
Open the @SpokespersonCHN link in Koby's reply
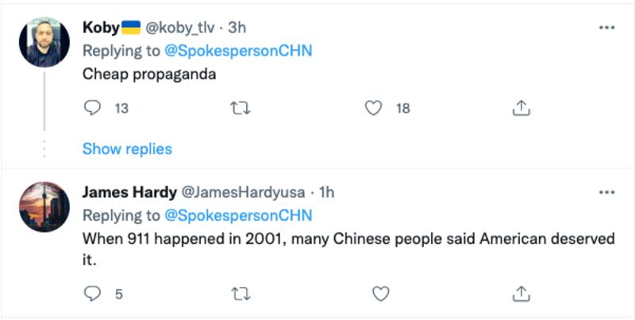237,51
